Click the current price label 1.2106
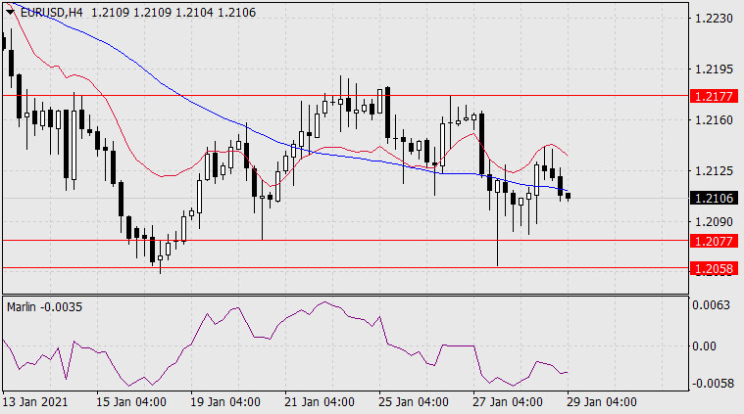744x414 pixels. 715,198
